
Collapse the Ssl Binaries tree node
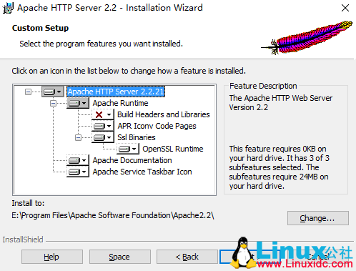(x=78, y=137)
